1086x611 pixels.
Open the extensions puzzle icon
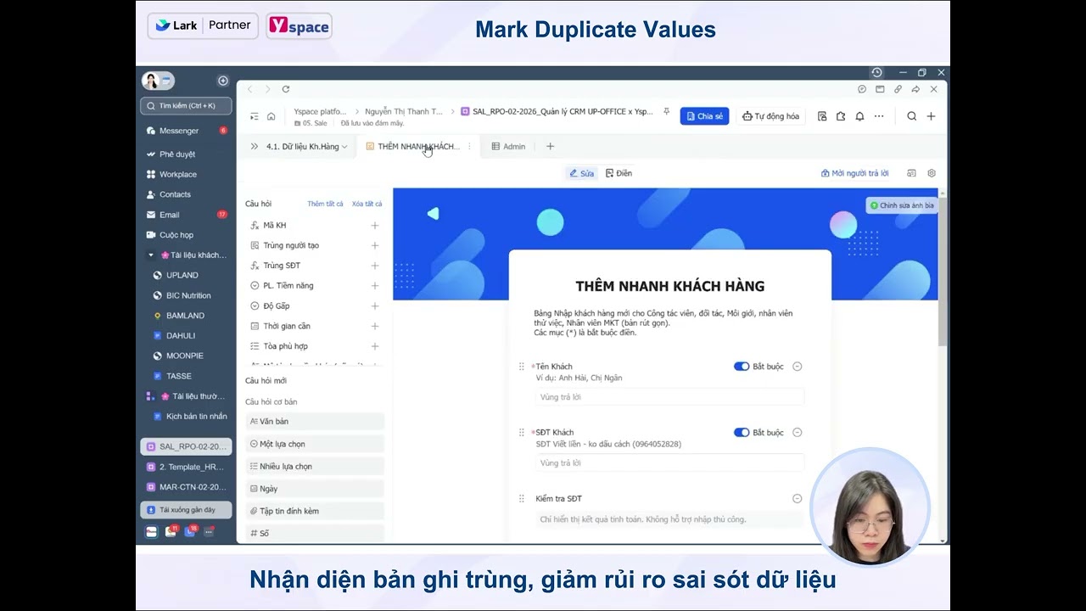[841, 116]
